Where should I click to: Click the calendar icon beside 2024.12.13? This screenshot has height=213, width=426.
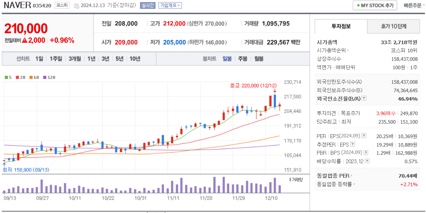click(x=77, y=5)
